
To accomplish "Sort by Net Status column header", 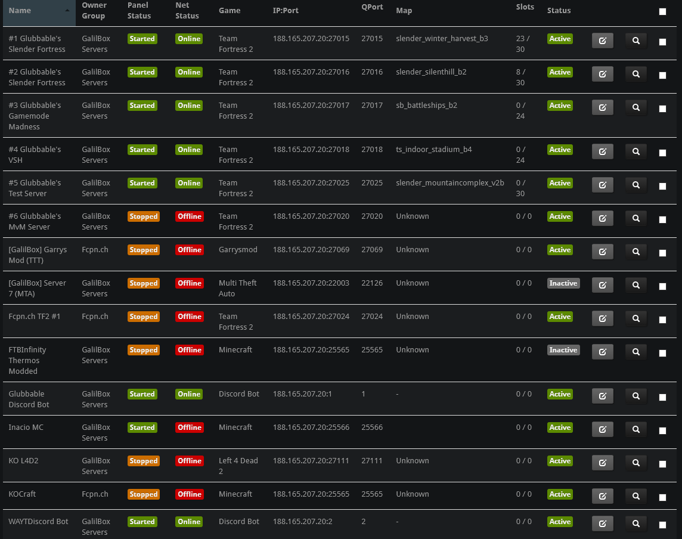I will (187, 11).
